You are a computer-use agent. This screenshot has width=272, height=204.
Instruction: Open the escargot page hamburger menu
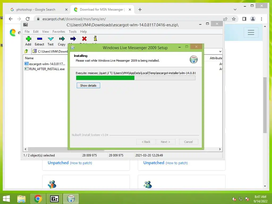(251, 32)
